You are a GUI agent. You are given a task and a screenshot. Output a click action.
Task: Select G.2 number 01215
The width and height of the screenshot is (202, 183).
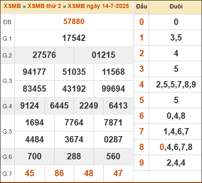(x=103, y=55)
